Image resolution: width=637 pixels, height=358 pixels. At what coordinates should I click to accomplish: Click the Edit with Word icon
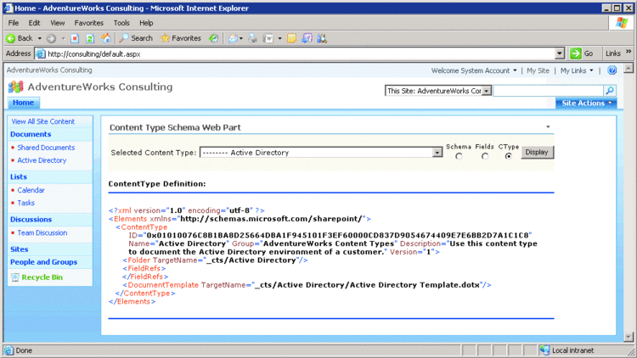pos(268,38)
